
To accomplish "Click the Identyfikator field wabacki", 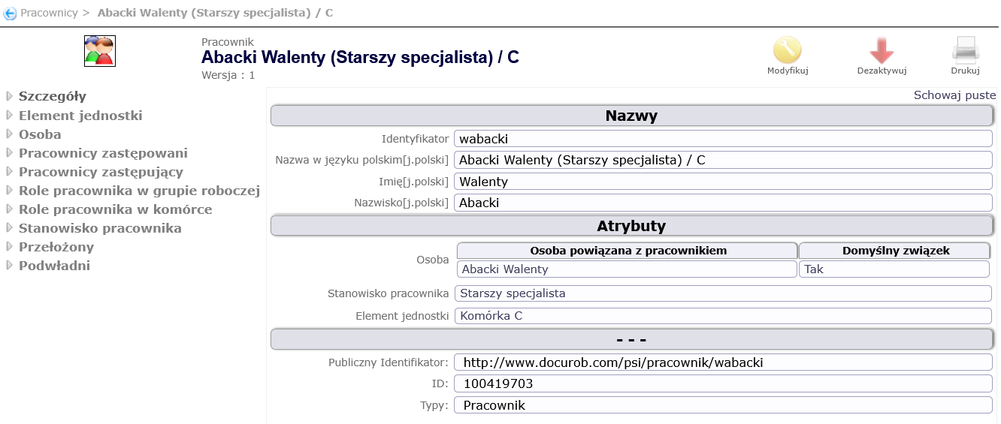I will click(x=722, y=139).
